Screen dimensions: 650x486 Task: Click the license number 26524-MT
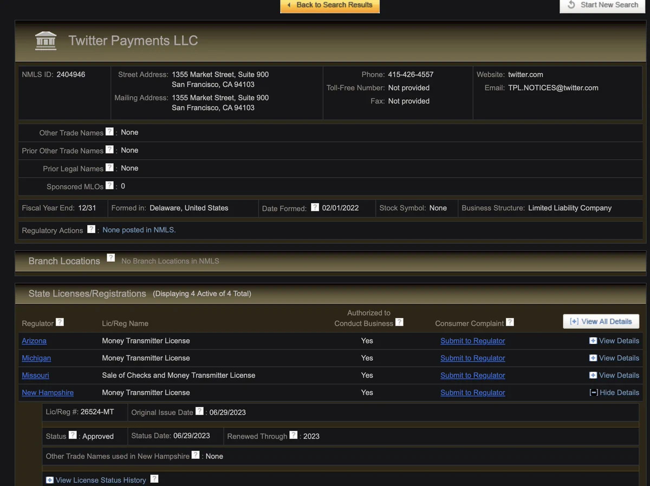pos(97,412)
